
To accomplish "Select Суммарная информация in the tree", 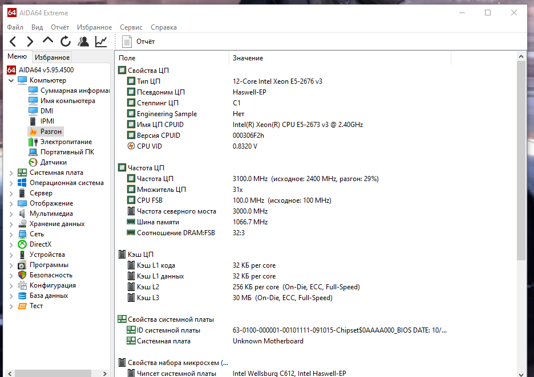I will point(75,91).
